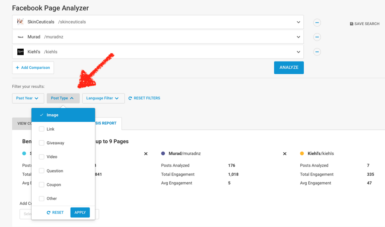
Task: Expand the Language Filter dropdown
Action: point(103,98)
